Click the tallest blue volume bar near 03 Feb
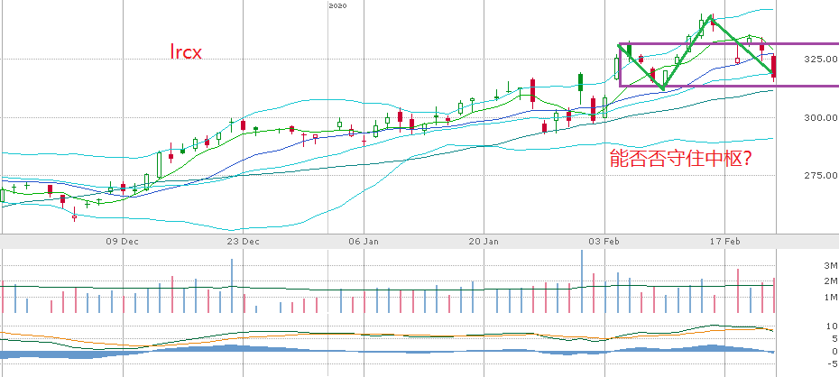Screen dimensions: 839x377 pos(581,281)
